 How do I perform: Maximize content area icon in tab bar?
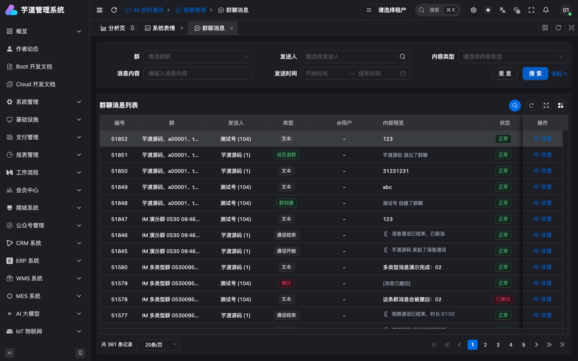point(572,28)
